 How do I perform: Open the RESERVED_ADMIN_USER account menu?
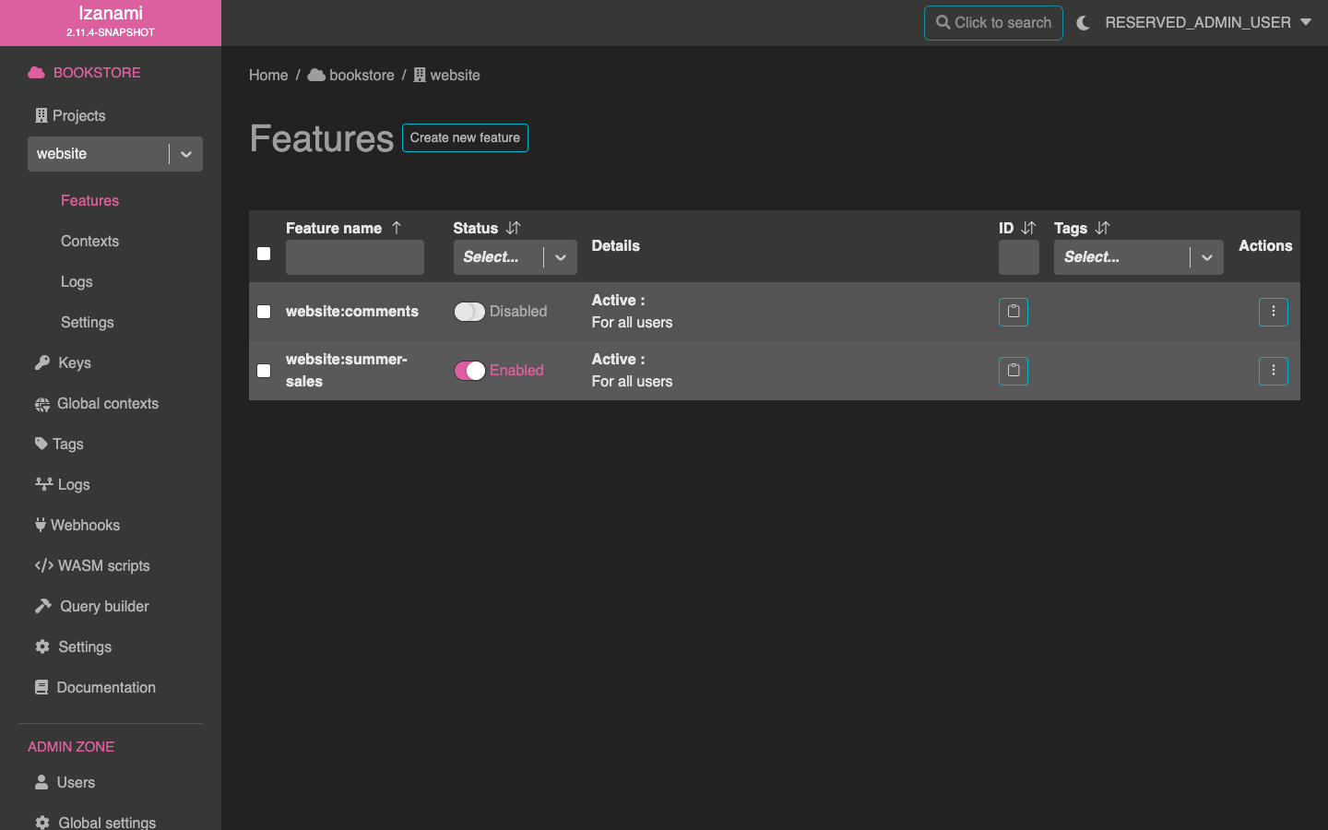pos(1207,22)
